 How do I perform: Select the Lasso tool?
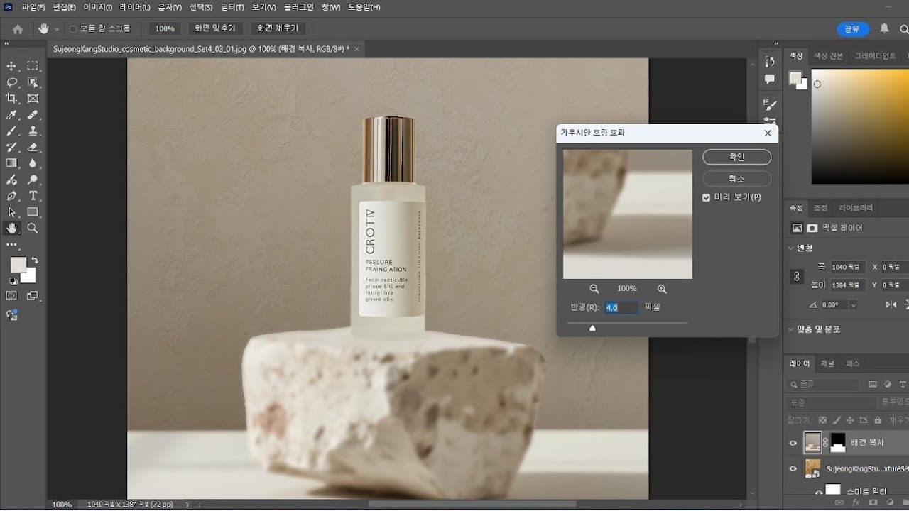pyautogui.click(x=11, y=82)
